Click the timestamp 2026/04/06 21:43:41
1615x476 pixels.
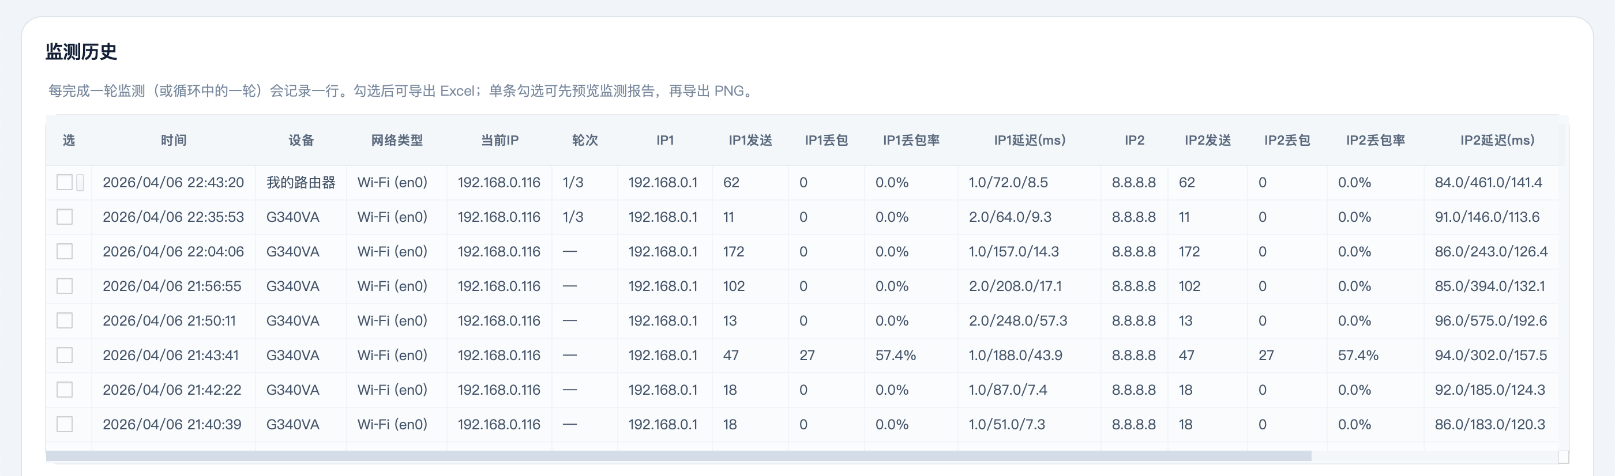171,355
